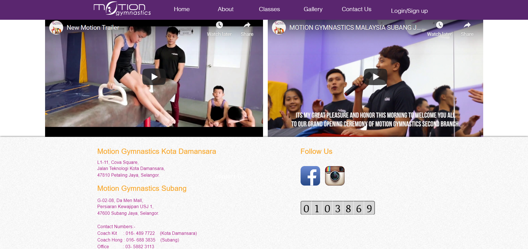Open Contact Us from navigation bar
The image size is (528, 249).
click(356, 9)
